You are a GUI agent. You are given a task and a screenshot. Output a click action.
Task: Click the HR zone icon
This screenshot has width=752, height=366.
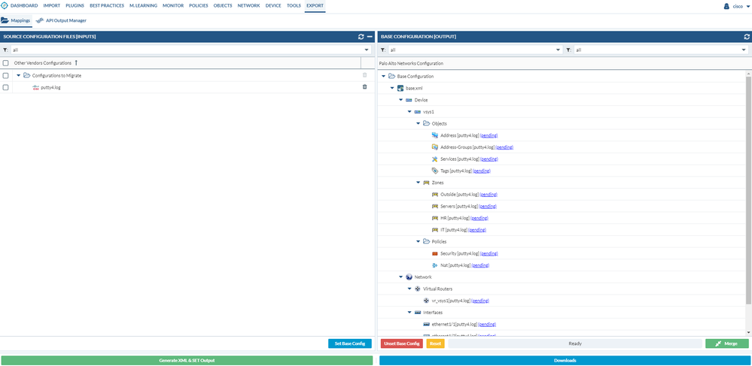point(434,218)
